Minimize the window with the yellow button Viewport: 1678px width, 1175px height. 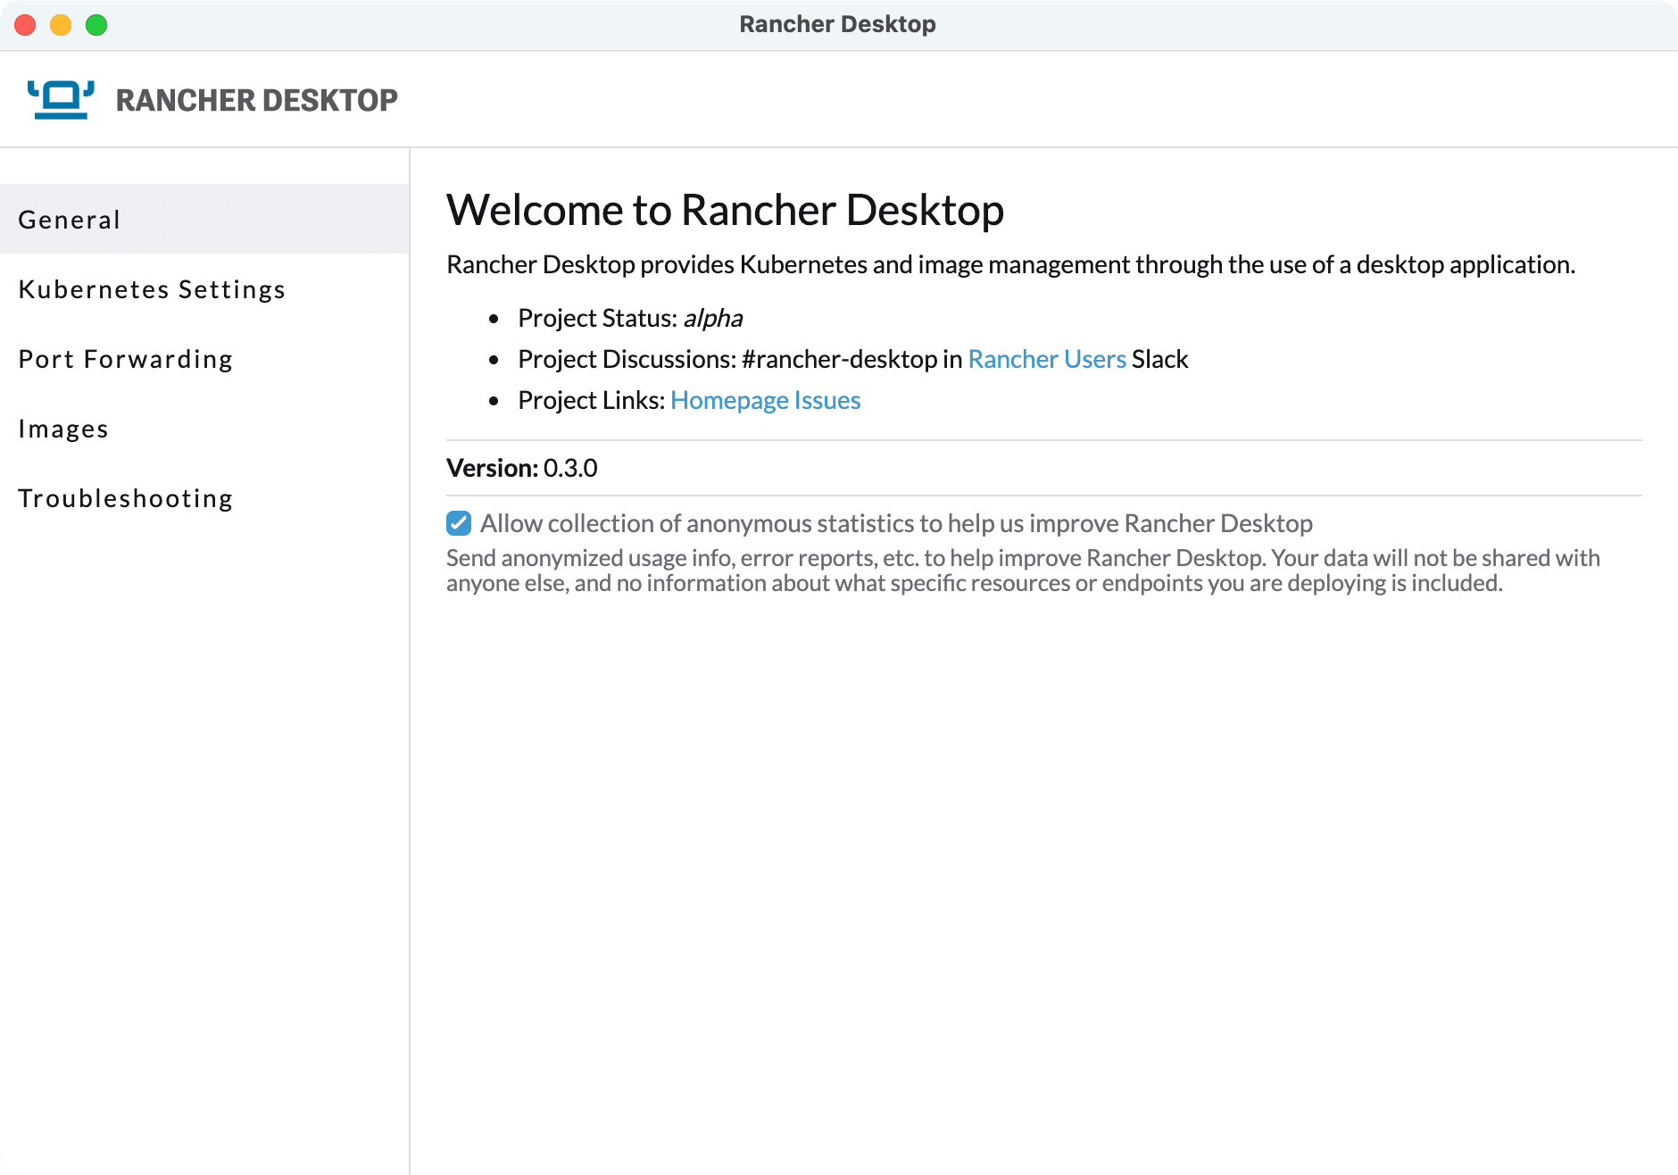coord(61,25)
